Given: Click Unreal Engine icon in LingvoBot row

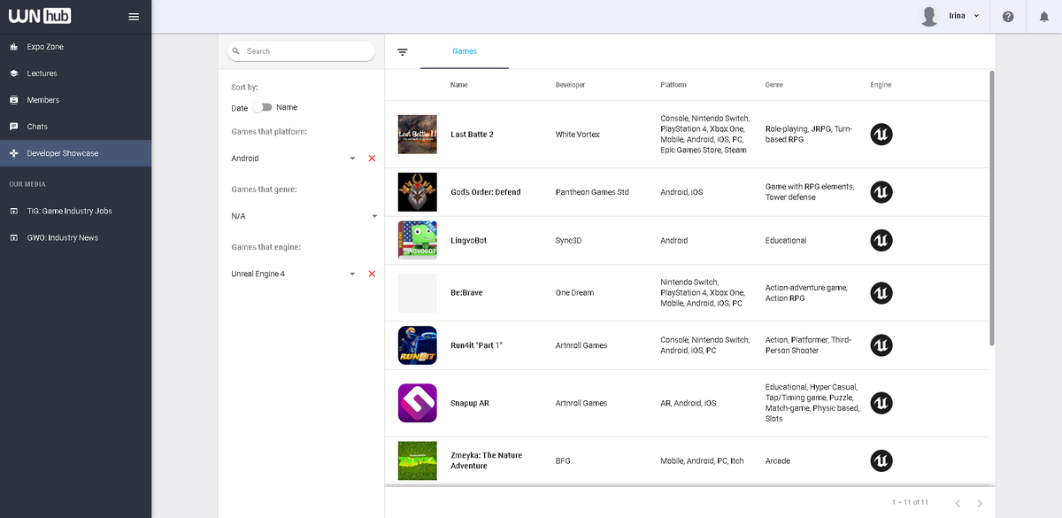Looking at the screenshot, I should tap(881, 240).
